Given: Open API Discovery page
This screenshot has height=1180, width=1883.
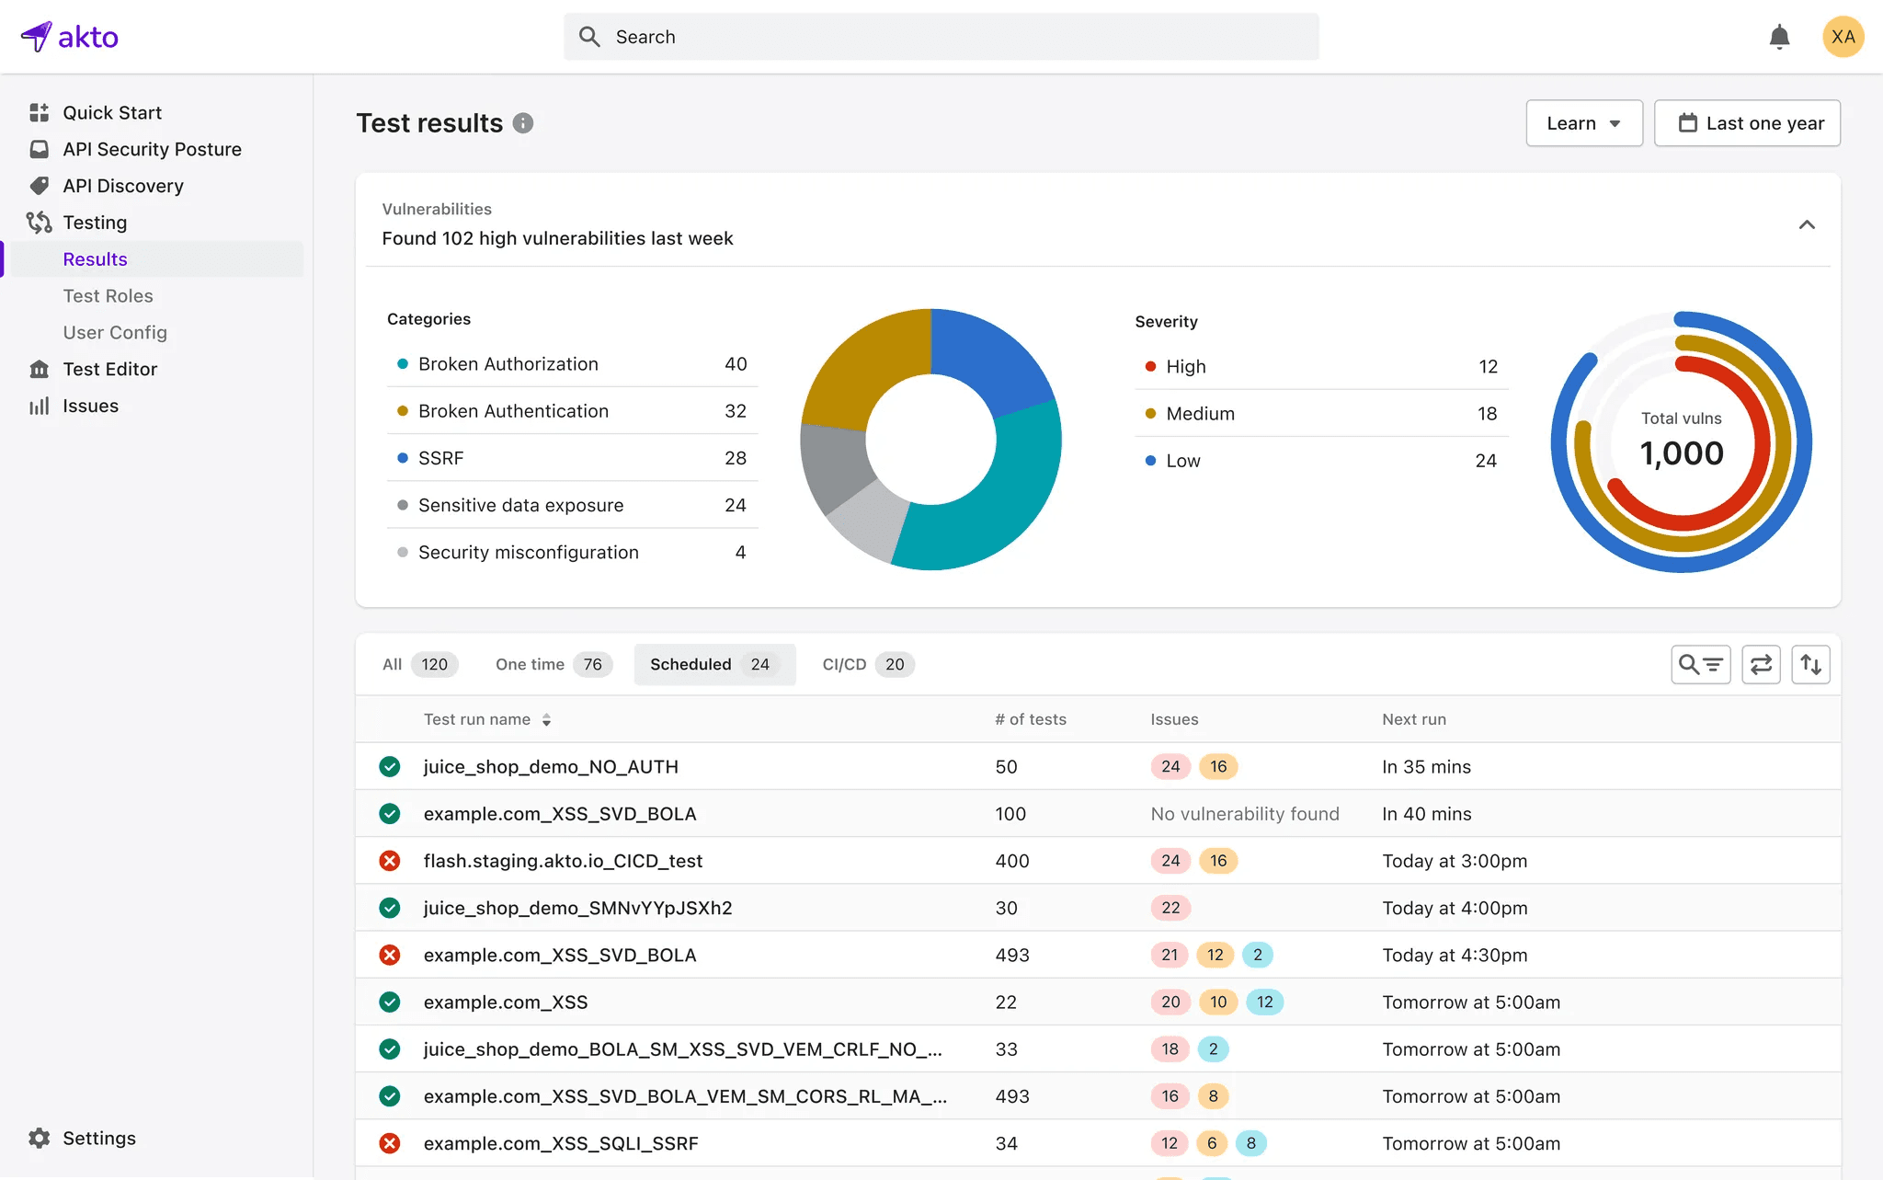Looking at the screenshot, I should pyautogui.click(x=123, y=186).
